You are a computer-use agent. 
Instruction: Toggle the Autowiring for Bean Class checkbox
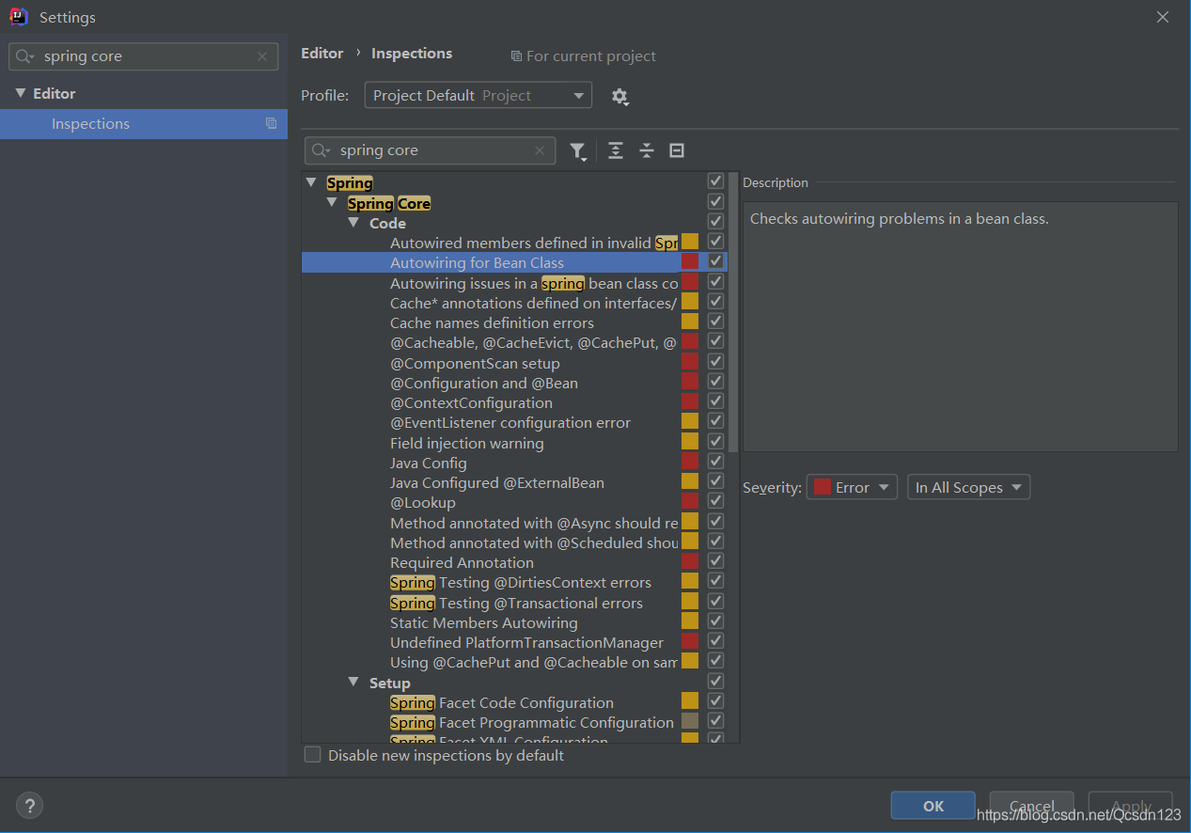715,261
